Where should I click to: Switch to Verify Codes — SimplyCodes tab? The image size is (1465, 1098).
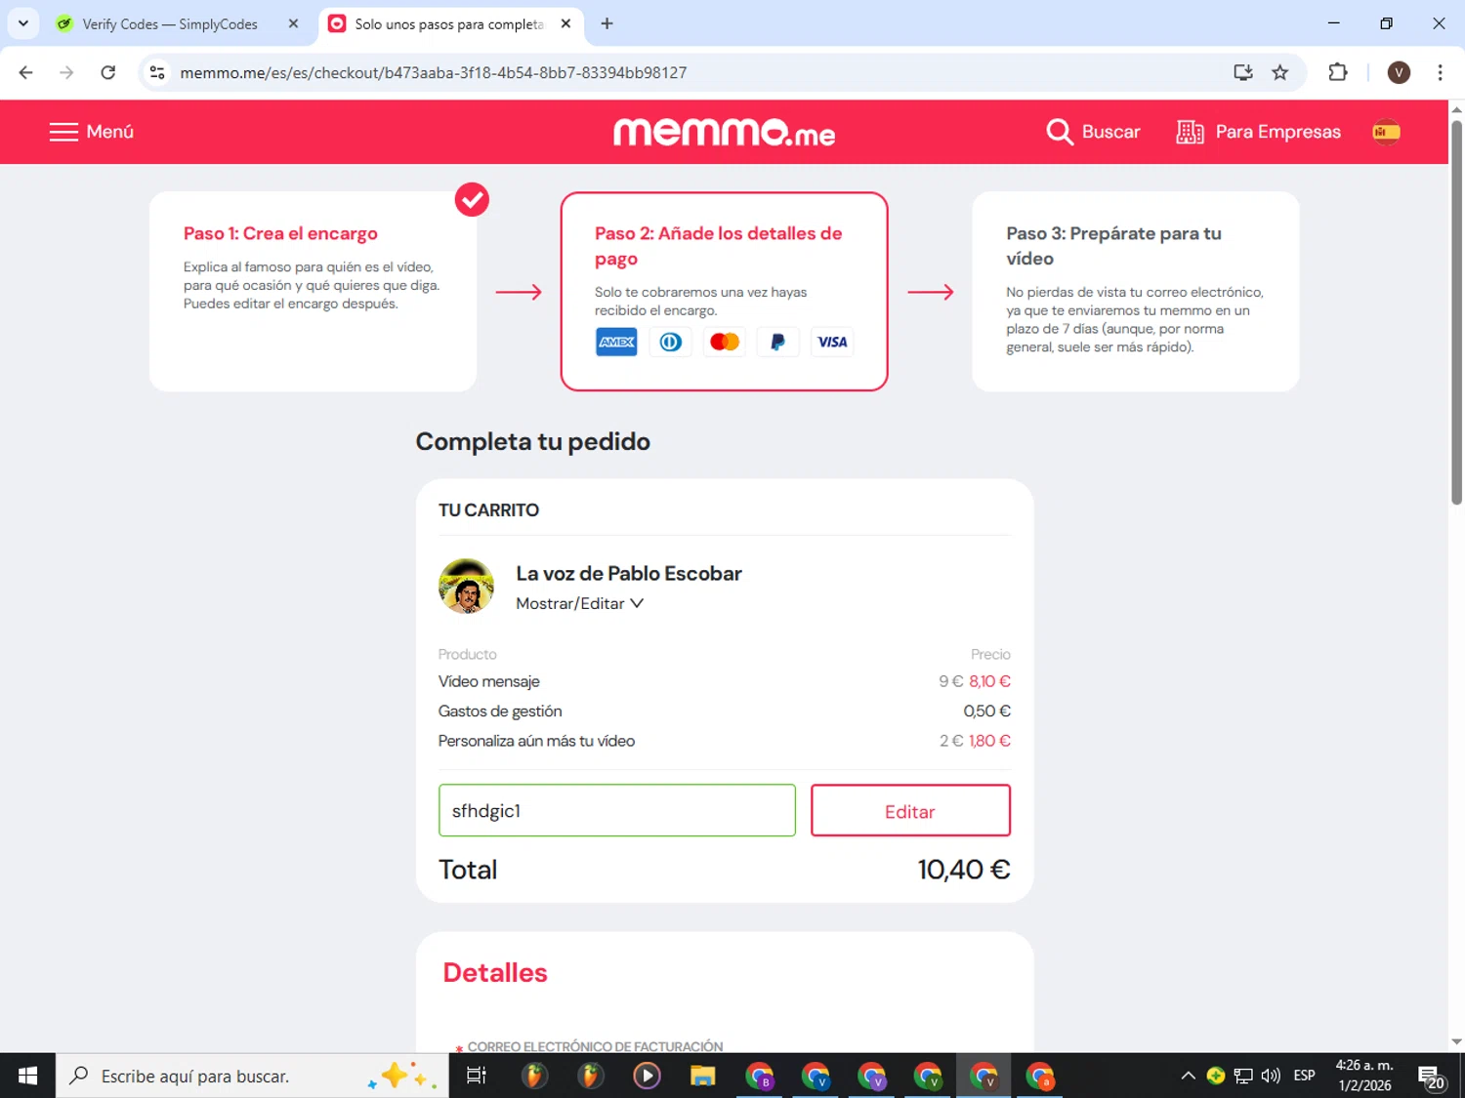tap(171, 24)
